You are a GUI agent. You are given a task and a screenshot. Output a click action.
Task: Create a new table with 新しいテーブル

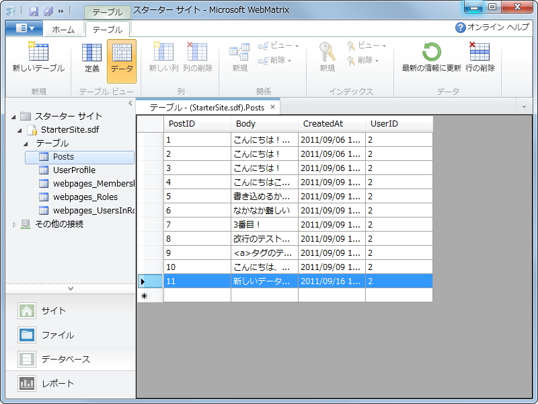pyautogui.click(x=38, y=58)
